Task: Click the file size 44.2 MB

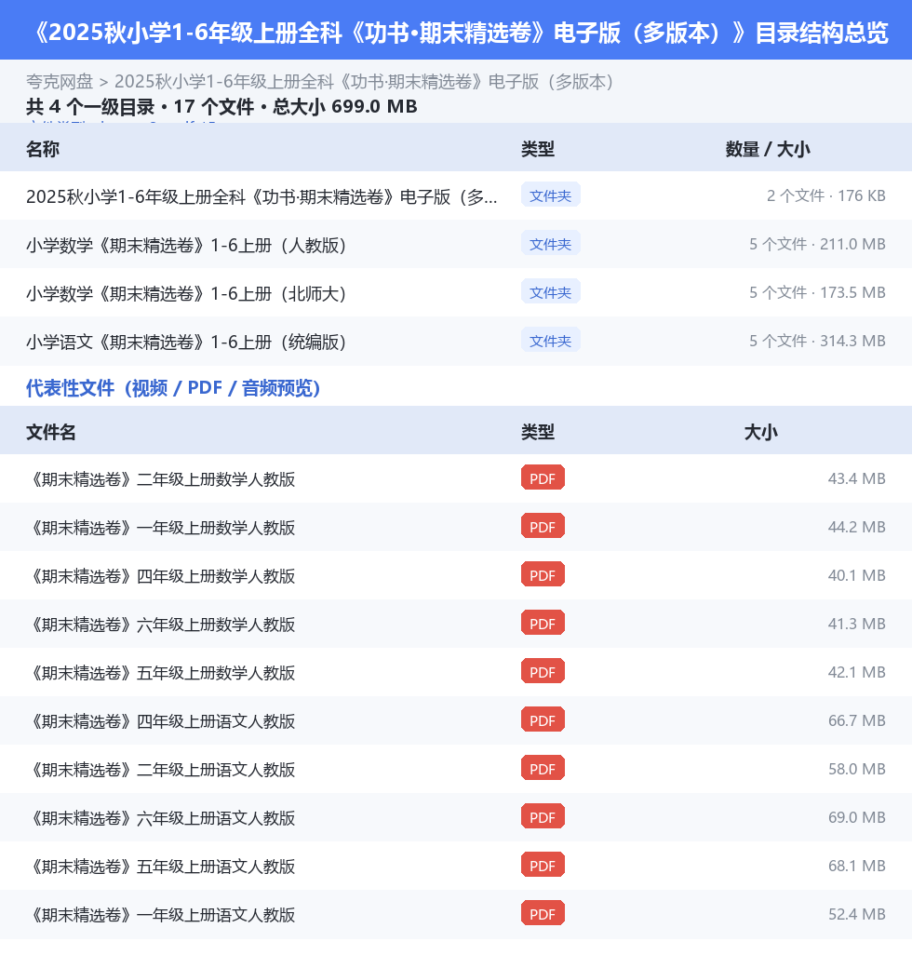Action: point(856,527)
